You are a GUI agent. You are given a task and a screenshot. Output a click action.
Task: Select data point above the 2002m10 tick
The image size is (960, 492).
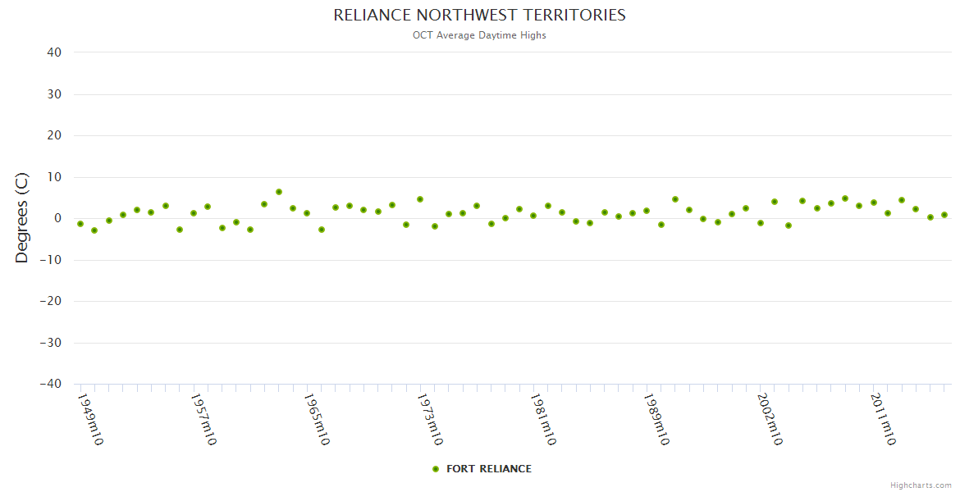click(761, 223)
